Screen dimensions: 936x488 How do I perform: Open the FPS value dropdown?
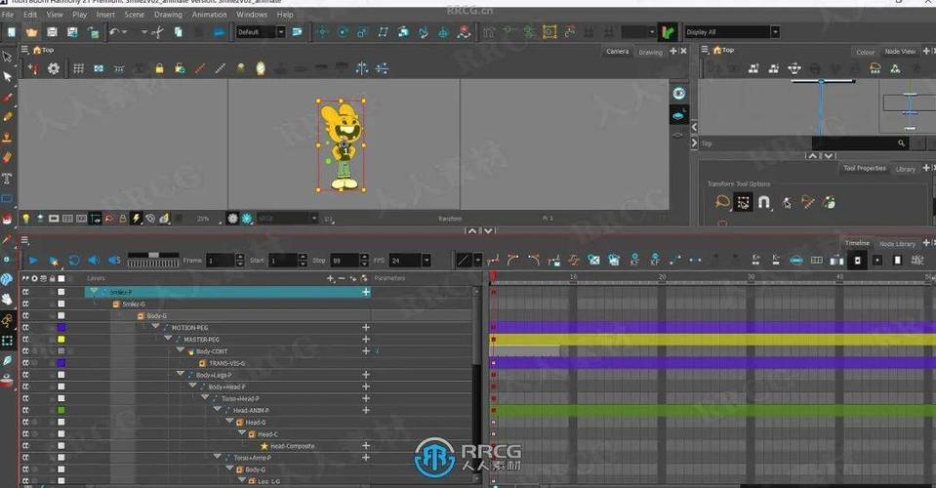427,261
